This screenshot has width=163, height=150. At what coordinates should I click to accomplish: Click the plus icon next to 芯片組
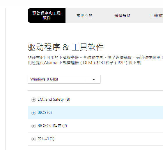point(33,139)
